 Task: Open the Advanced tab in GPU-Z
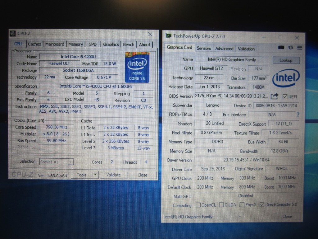coord(224,49)
